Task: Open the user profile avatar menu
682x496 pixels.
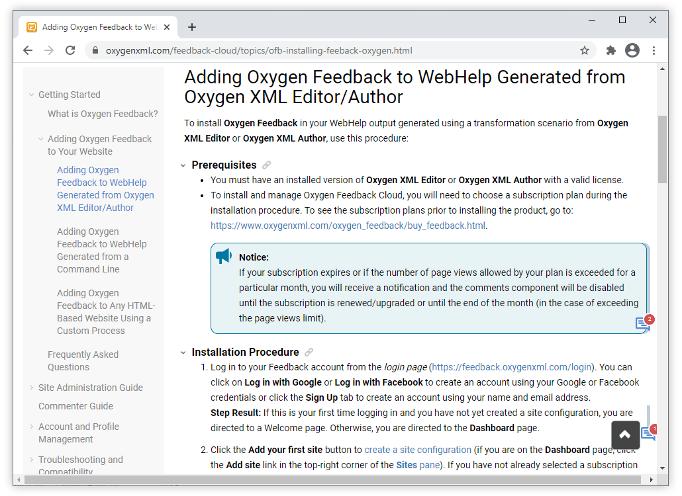Action: point(632,50)
